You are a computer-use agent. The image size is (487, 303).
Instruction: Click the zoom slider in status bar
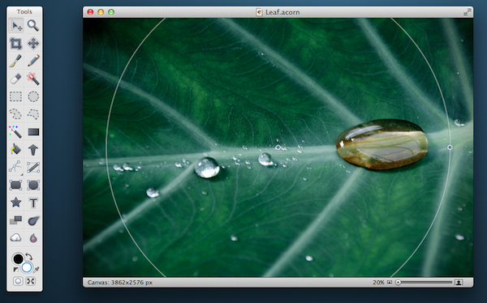(x=425, y=282)
